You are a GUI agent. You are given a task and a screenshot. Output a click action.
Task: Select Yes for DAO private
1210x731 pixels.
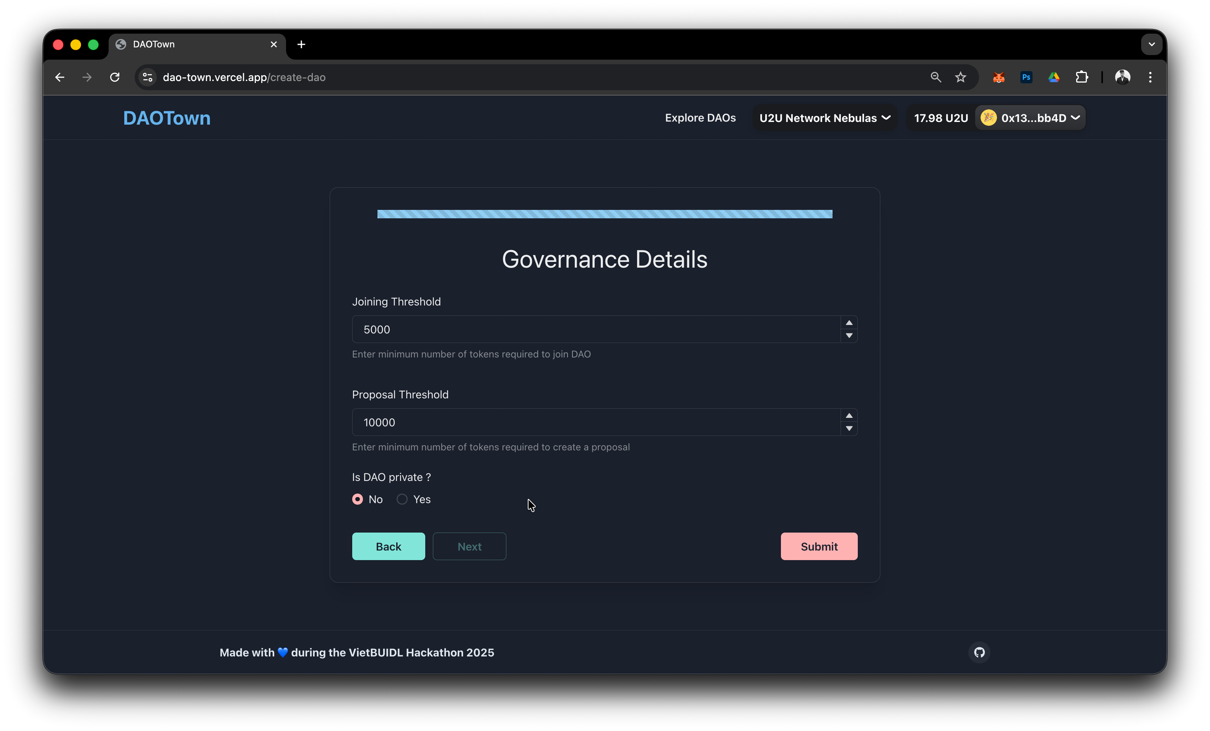coord(402,499)
